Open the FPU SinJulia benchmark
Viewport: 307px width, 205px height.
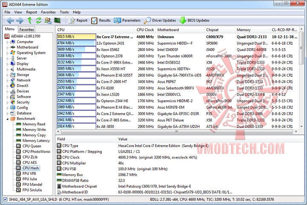32,190
